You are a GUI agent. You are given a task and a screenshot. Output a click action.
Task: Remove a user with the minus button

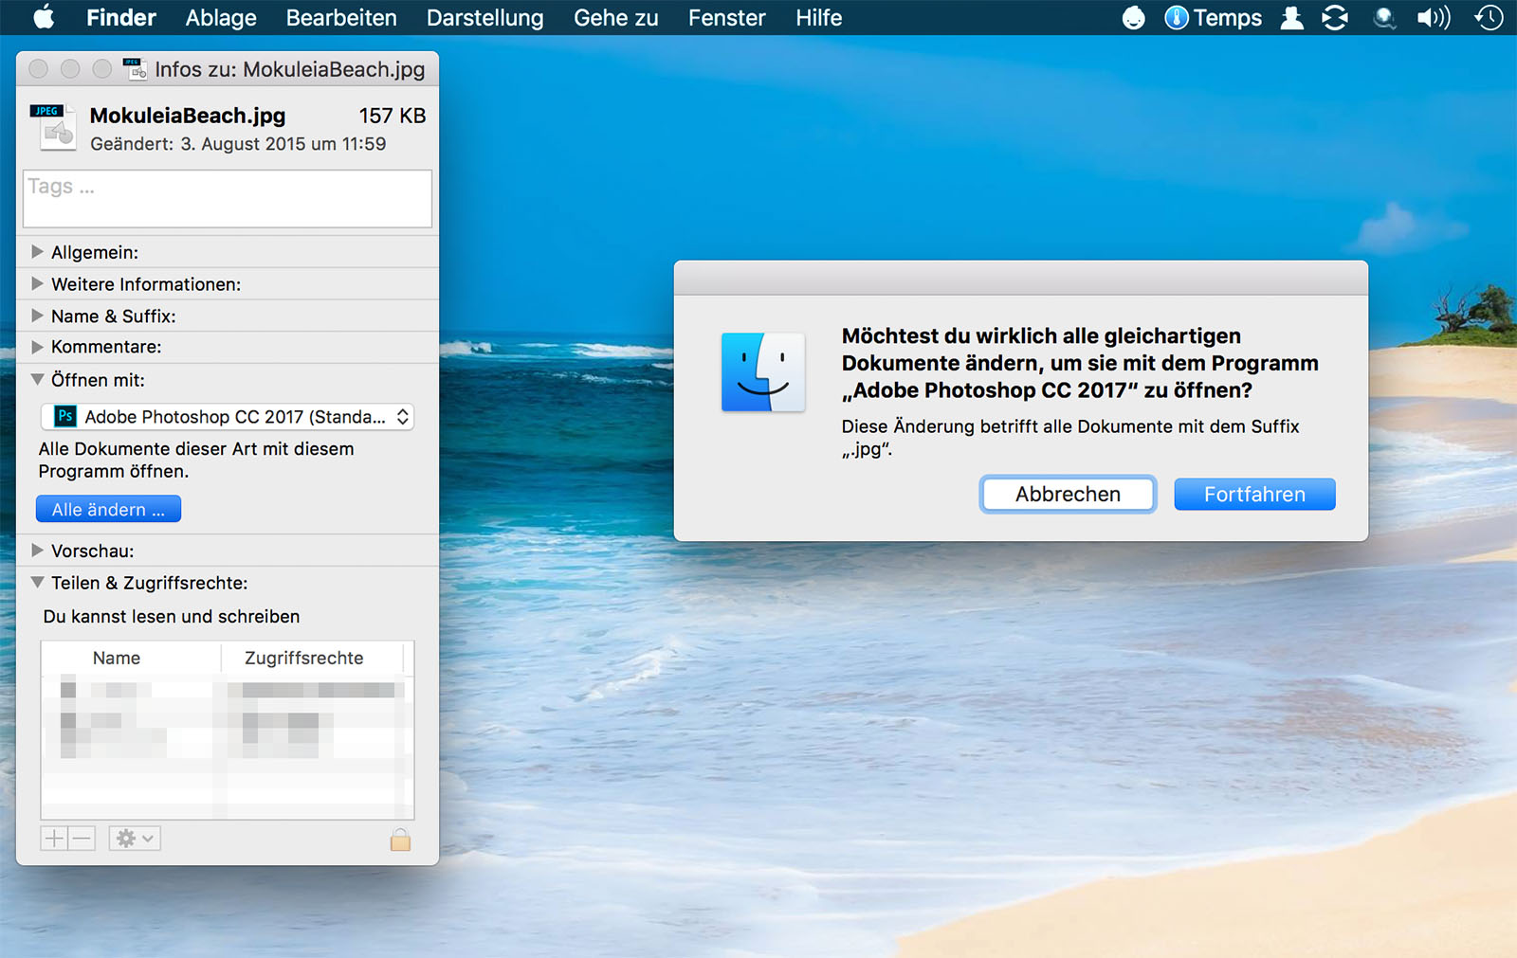click(82, 839)
